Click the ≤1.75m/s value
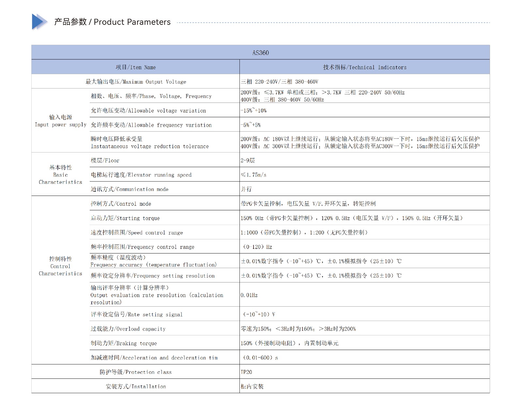The image size is (522, 401). coord(253,175)
